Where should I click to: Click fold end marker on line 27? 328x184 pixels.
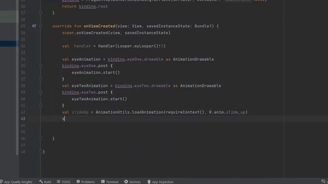coord(41,13)
